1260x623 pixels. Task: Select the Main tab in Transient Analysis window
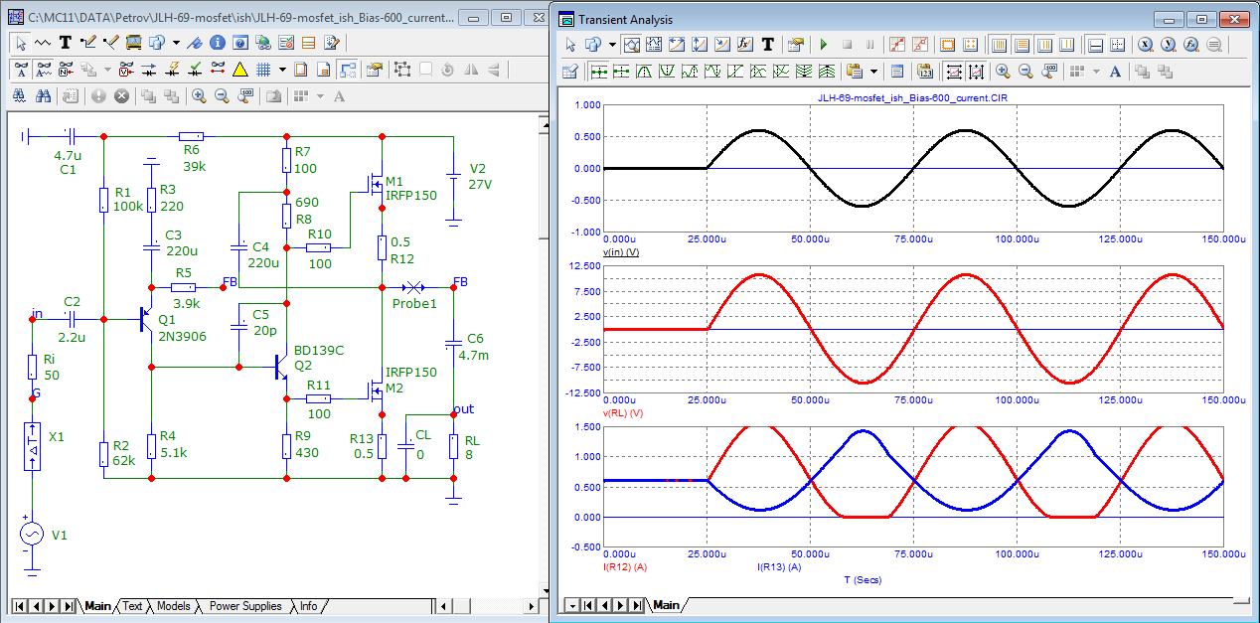click(x=666, y=605)
